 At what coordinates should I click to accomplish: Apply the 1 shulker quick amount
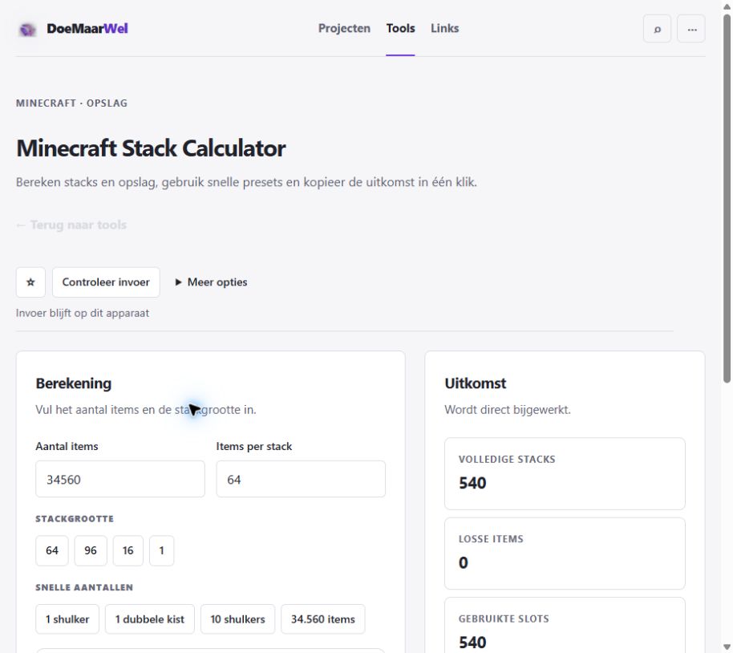pyautogui.click(x=67, y=619)
